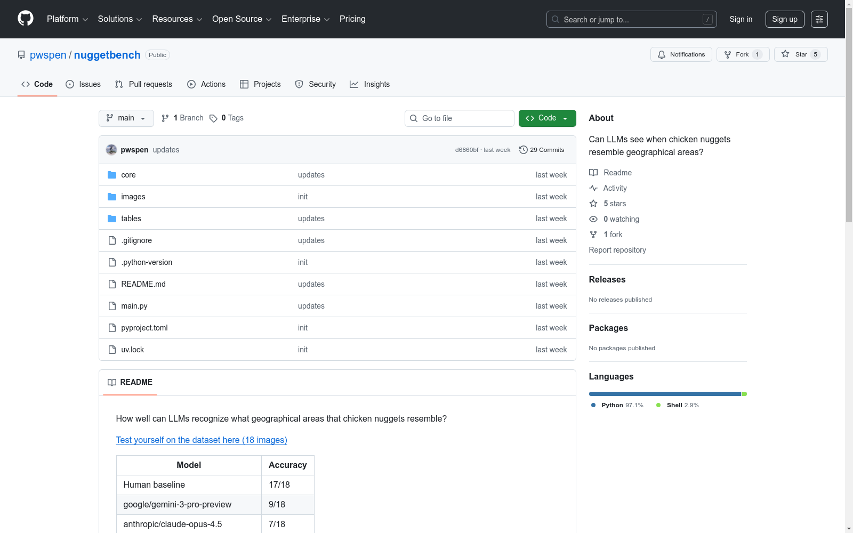This screenshot has height=533, width=853.
Task: Click the 'Human baseline' table cell
Action: pos(189,485)
